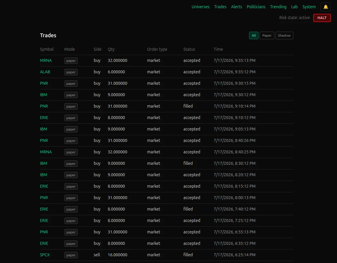The height and width of the screenshot is (263, 337).
Task: Open the Universes nav link
Action: [x=200, y=7]
